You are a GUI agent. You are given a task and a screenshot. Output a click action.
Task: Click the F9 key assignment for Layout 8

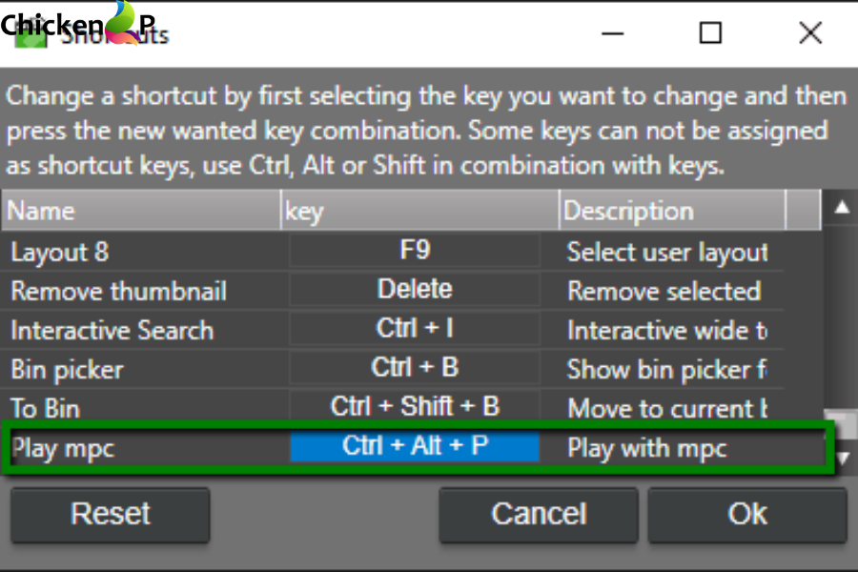[x=415, y=250]
